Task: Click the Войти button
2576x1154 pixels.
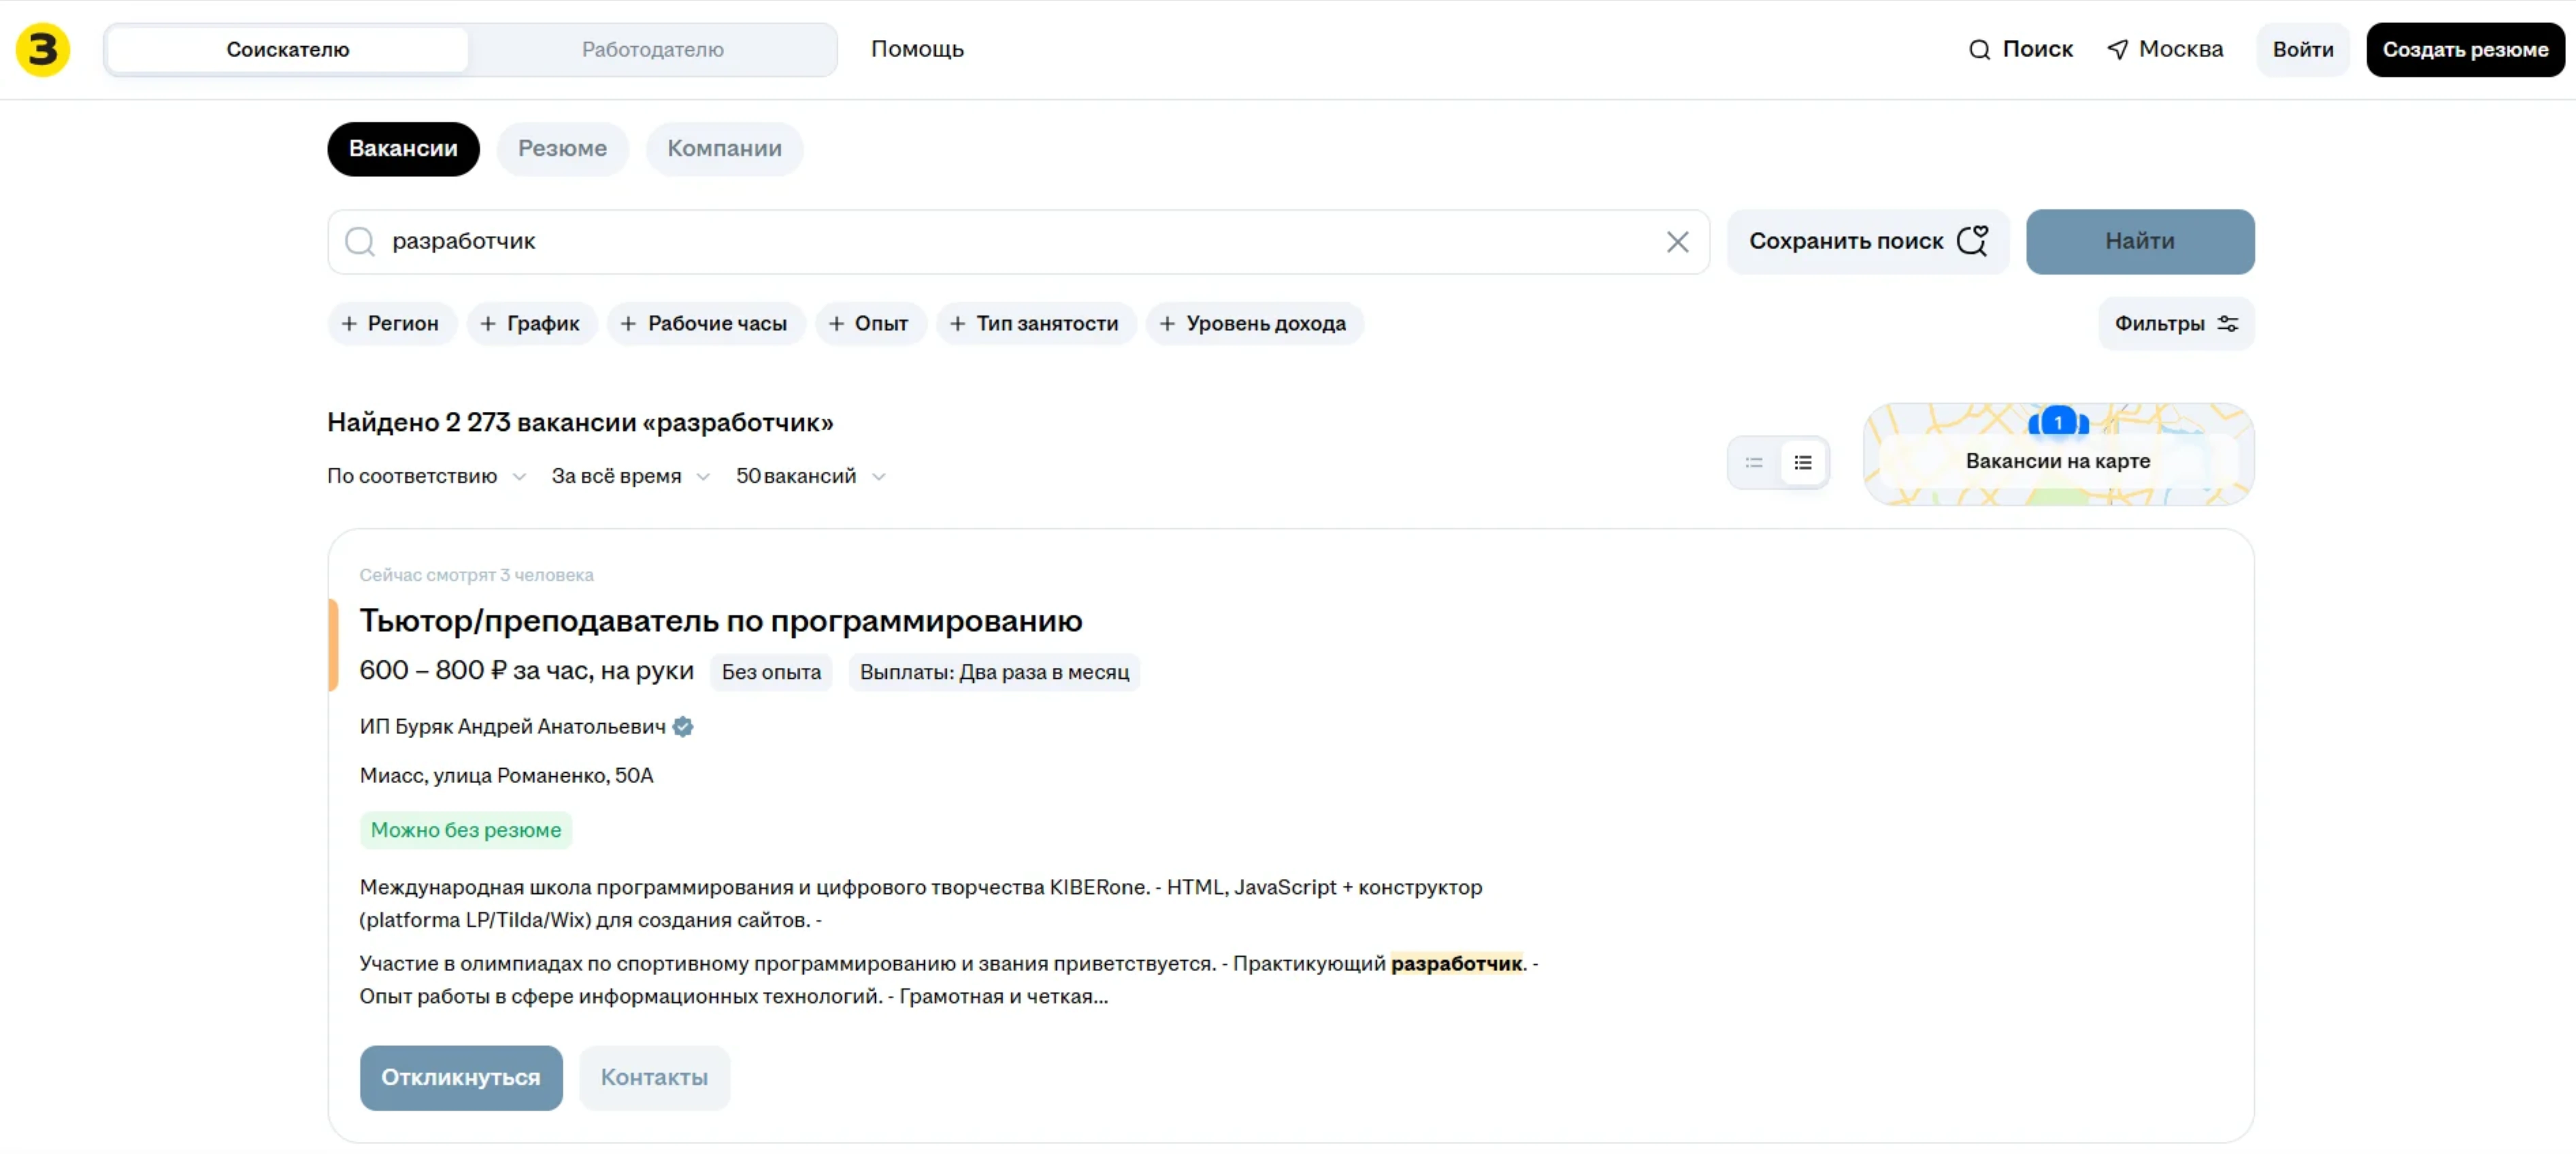Action: (x=2303, y=50)
